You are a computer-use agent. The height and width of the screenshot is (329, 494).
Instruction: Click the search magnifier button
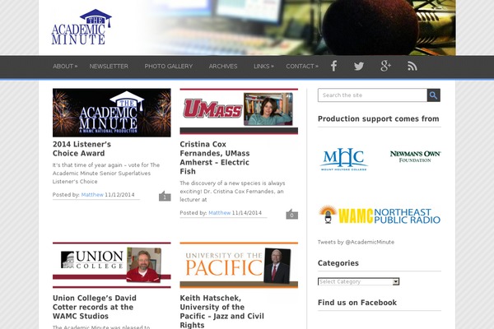pos(434,95)
